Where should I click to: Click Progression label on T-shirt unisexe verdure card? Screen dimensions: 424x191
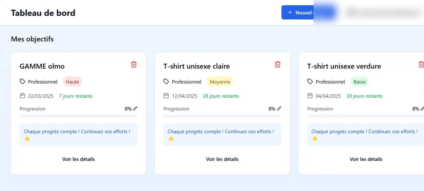click(x=320, y=109)
